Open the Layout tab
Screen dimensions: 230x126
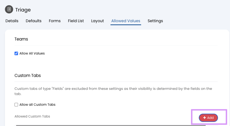click(x=97, y=21)
